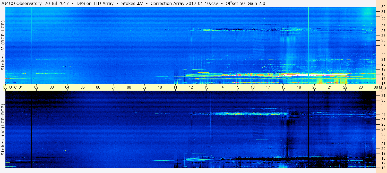Viewport: 387px width, 173px height.
Task: Click the 27 MHz tick of Stokes +V panel
Action: pyautogui.click(x=383, y=115)
